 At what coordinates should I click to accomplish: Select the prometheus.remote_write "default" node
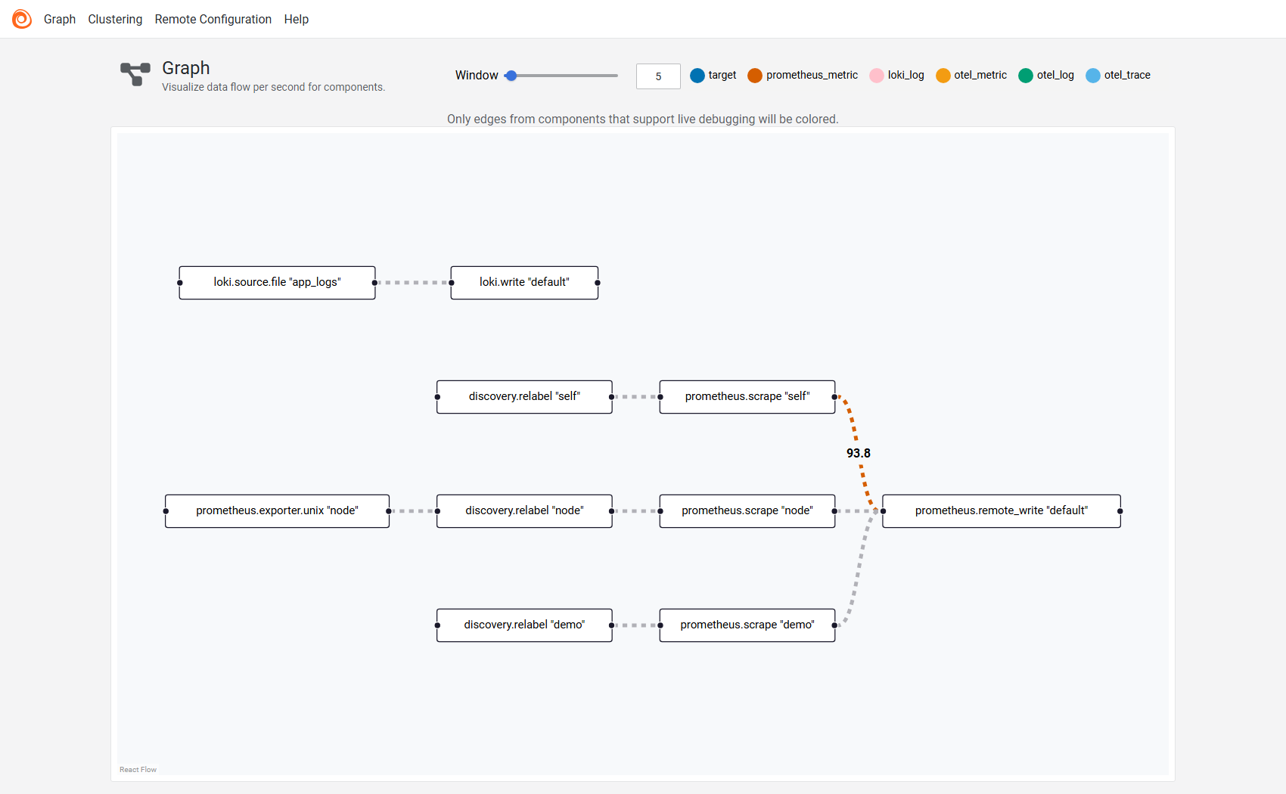point(1002,511)
